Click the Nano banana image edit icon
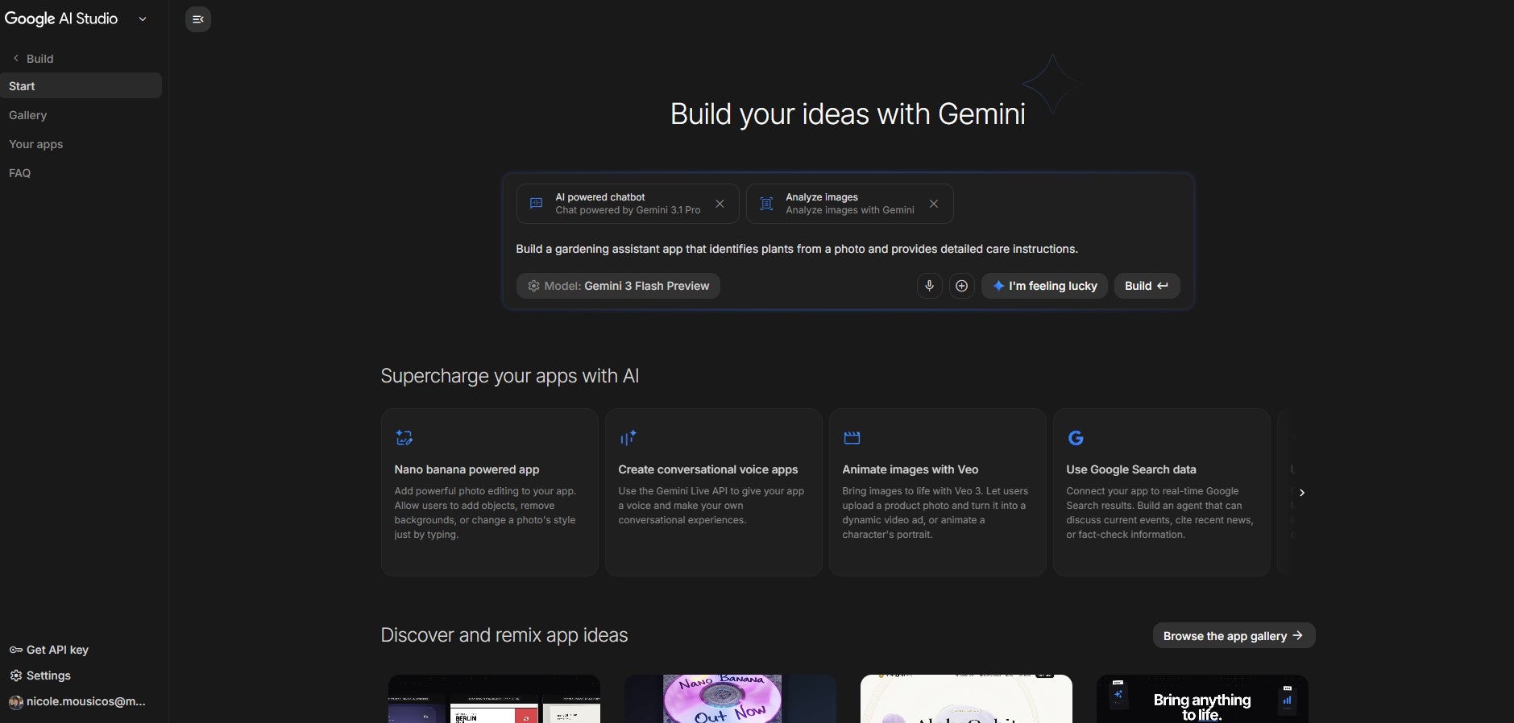Image resolution: width=1514 pixels, height=723 pixels. tap(404, 438)
